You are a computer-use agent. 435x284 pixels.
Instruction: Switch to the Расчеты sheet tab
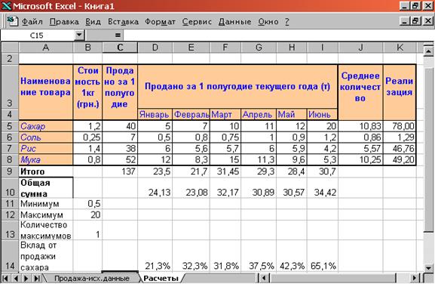[x=161, y=278]
